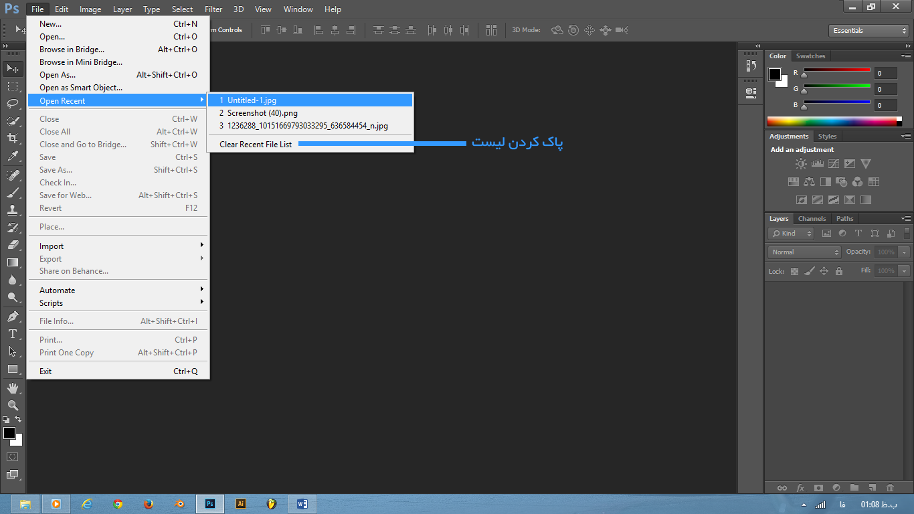Open the Essentials workspace dropdown
The height and width of the screenshot is (514, 914).
point(869,31)
